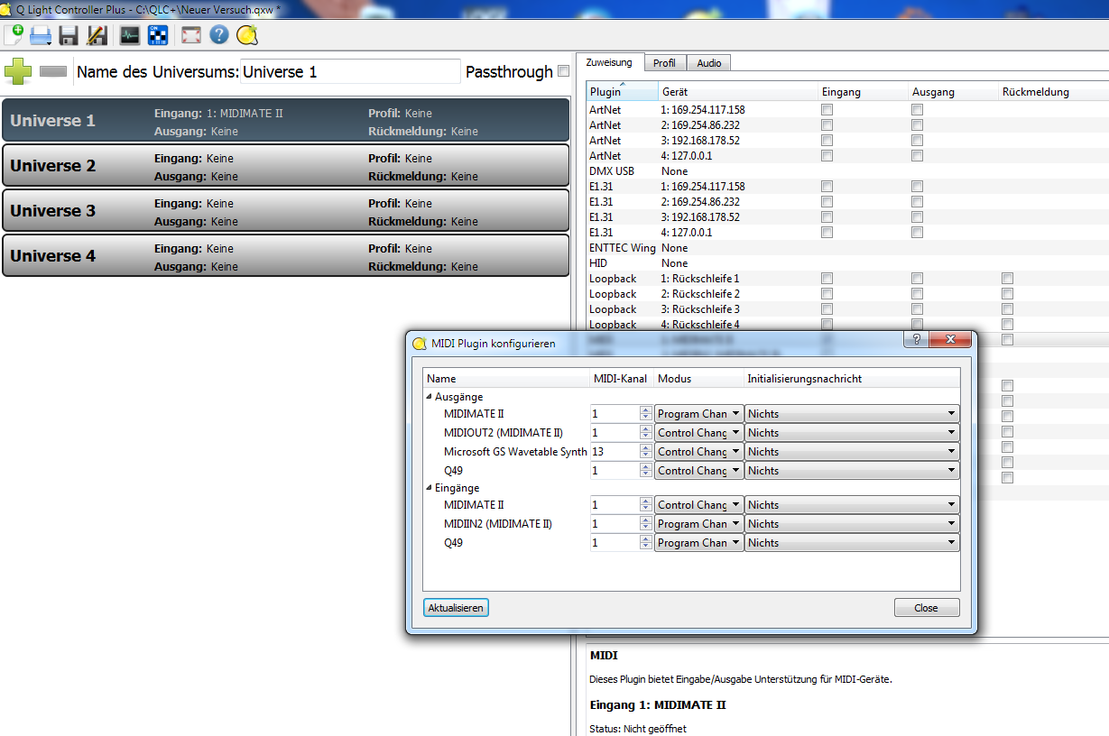Select the MIDIOUT2 (MIDIMATE II) output row
Image resolution: width=1109 pixels, height=736 pixels.
504,433
